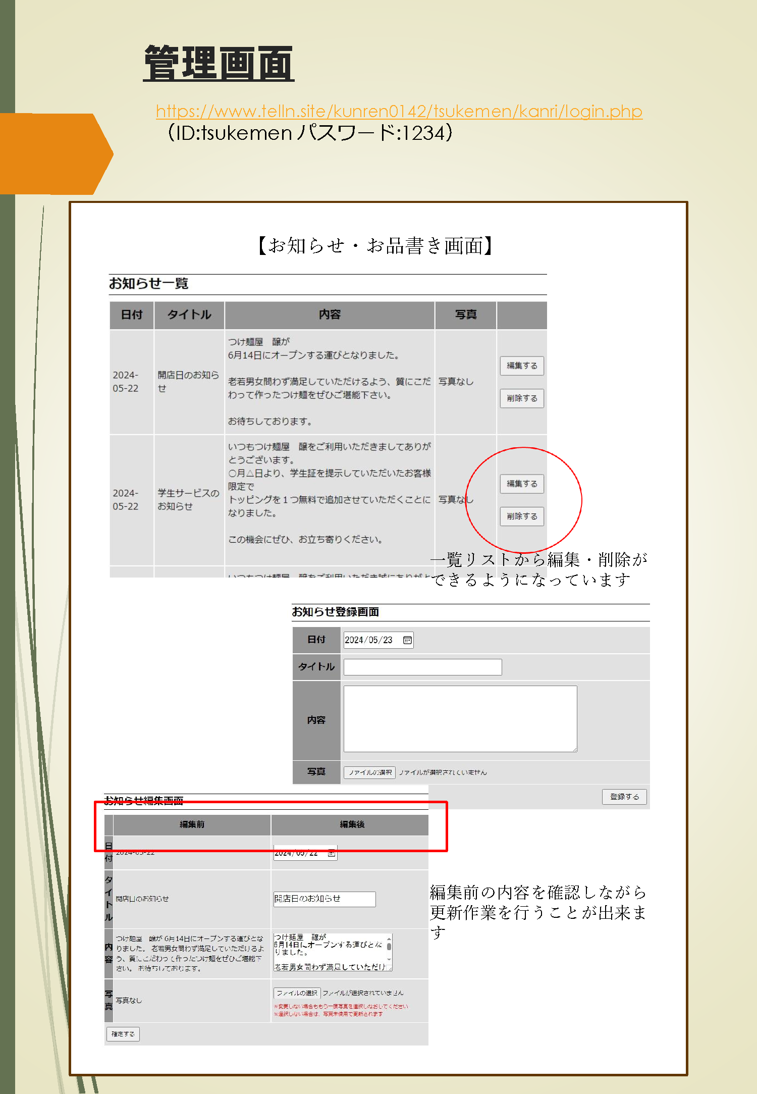Viewport: 757px width, 1094px height.
Task: Open calendar icon in edit screen date field
Action: (x=332, y=853)
